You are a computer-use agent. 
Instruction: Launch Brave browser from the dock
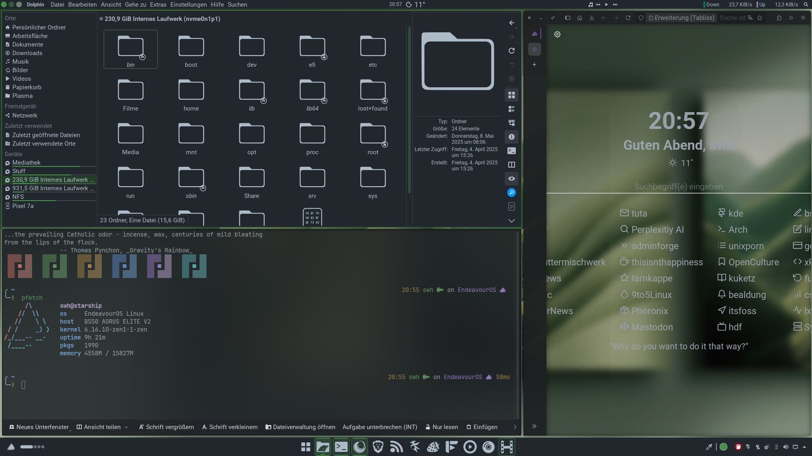tap(378, 447)
